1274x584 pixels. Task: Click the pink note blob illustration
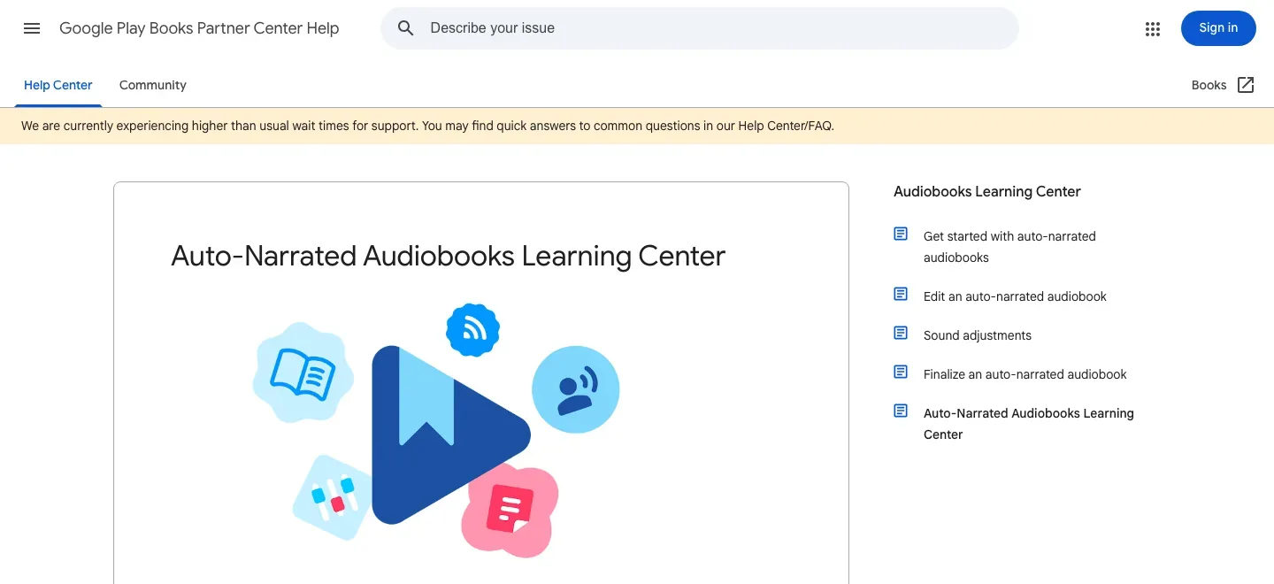tap(510, 511)
